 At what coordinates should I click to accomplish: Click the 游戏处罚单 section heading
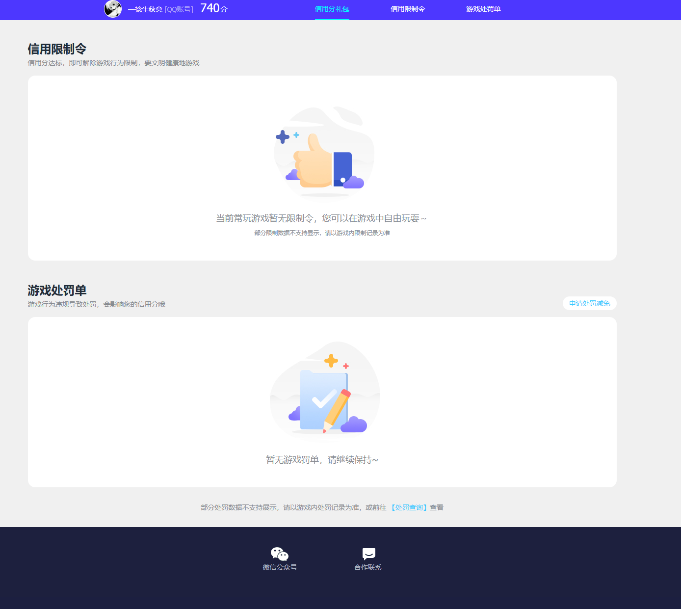pos(57,291)
